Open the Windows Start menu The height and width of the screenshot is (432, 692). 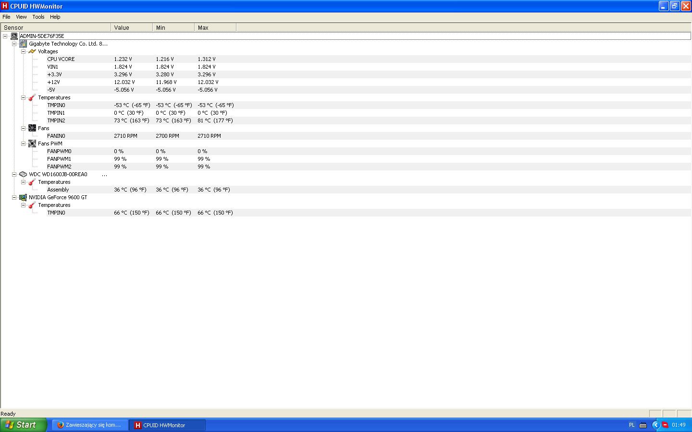tap(24, 425)
